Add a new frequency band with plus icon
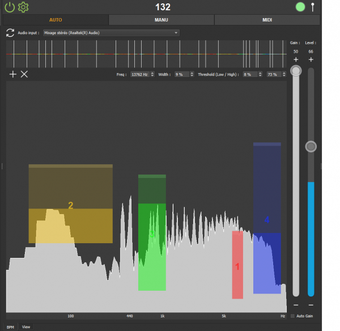 click(x=13, y=74)
